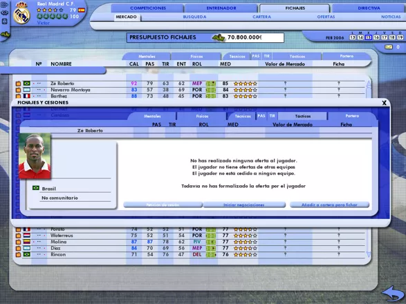Click the flag in Navarro Montoya row
Viewport: 406px width, 304px height.
[x=27, y=90]
